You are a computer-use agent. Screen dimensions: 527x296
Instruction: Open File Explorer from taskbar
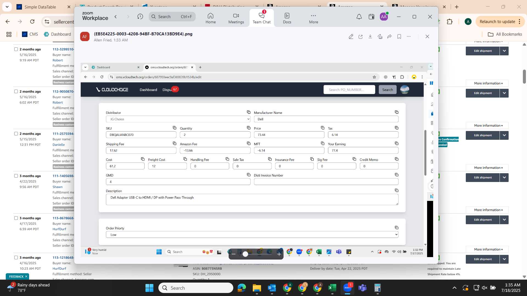coord(257,288)
